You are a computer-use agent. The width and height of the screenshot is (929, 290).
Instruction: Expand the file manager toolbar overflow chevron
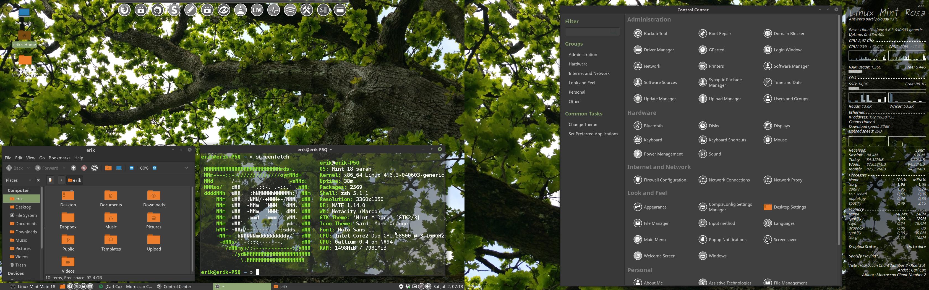186,168
